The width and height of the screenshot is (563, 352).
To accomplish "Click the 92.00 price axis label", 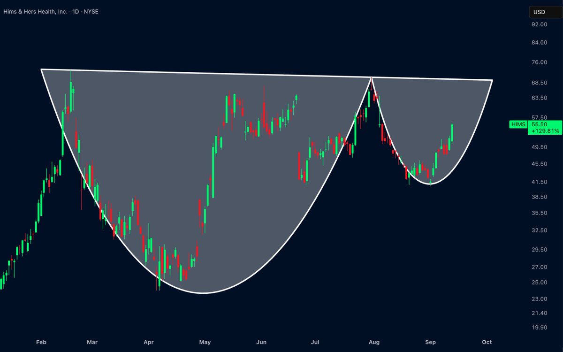I will (x=540, y=25).
